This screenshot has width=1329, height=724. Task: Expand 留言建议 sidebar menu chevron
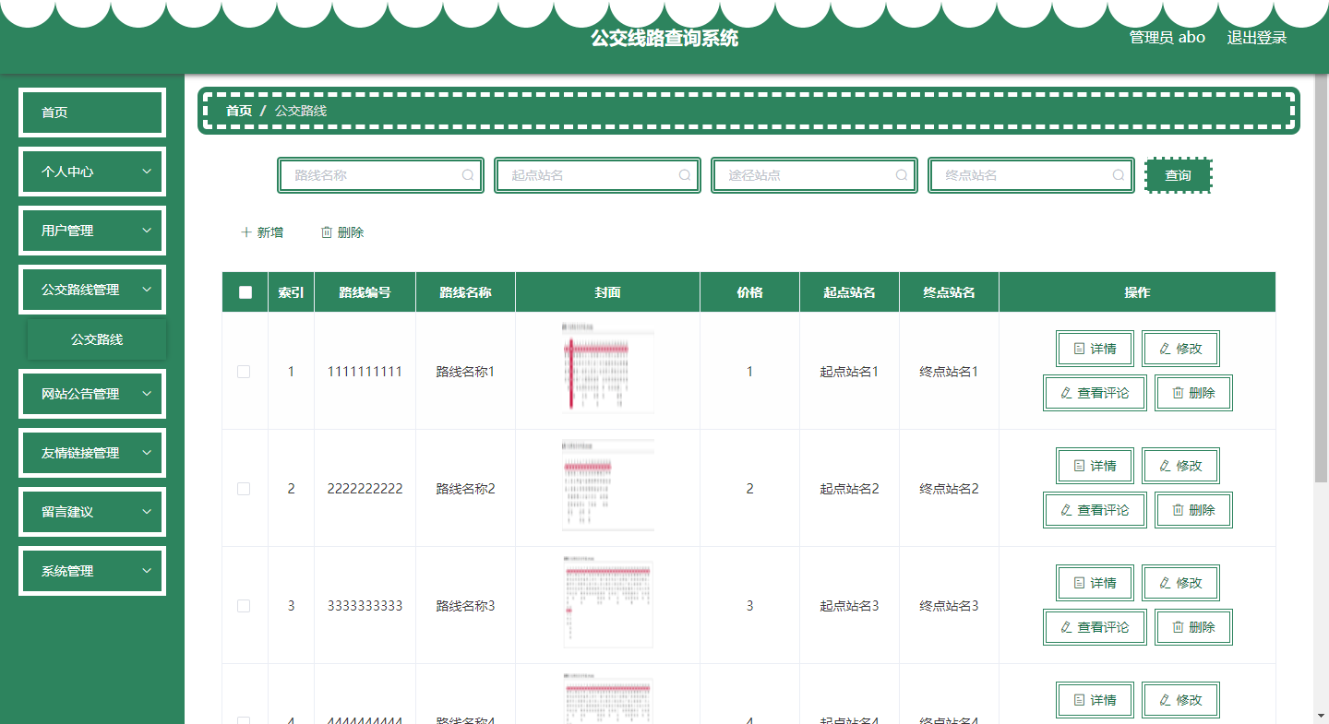tap(147, 512)
